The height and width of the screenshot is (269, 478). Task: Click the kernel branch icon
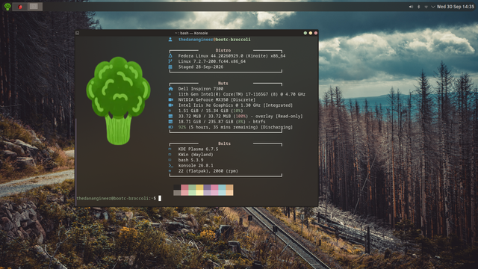tap(170, 61)
